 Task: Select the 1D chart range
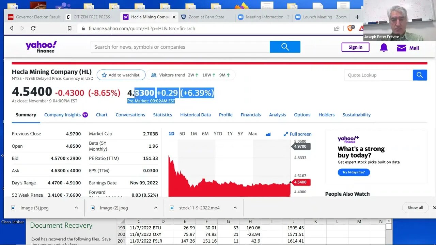[x=171, y=134]
